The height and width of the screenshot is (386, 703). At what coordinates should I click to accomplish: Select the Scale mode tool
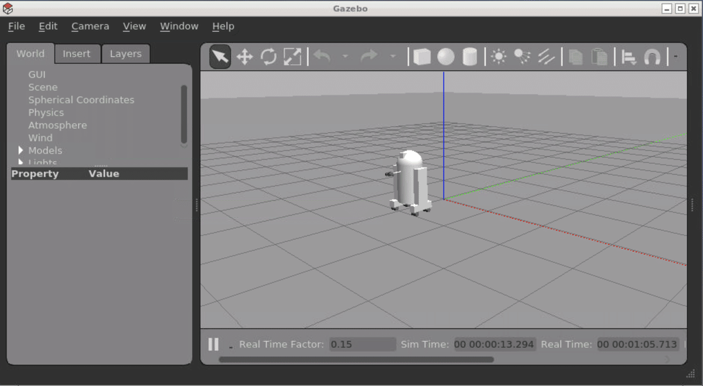tap(292, 57)
